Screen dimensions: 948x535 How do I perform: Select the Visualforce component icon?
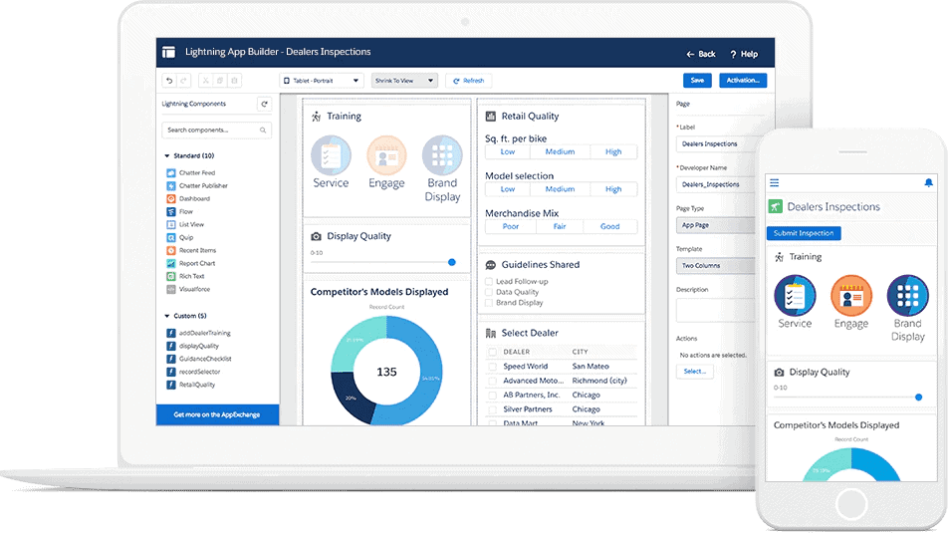pos(171,289)
